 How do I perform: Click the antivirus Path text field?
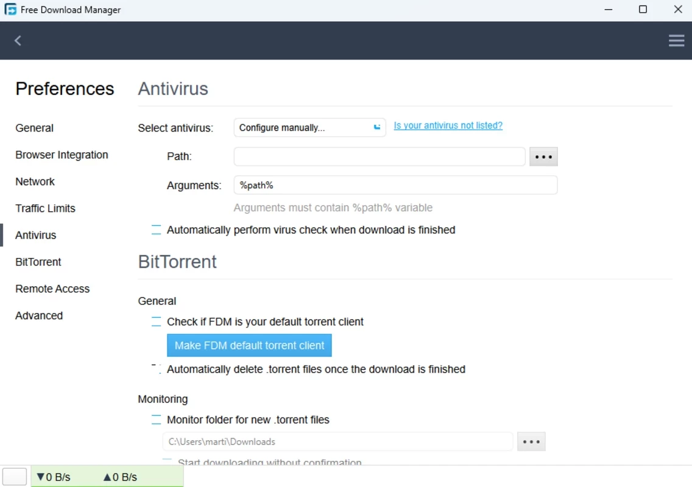[x=379, y=156]
